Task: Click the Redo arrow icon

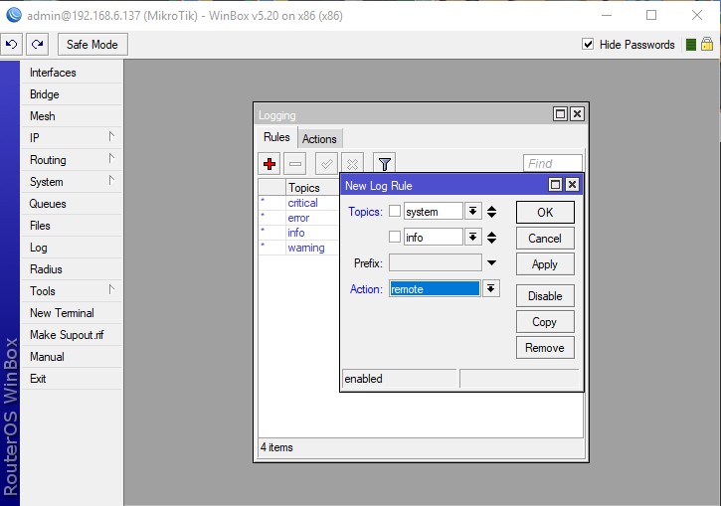Action: tap(37, 45)
